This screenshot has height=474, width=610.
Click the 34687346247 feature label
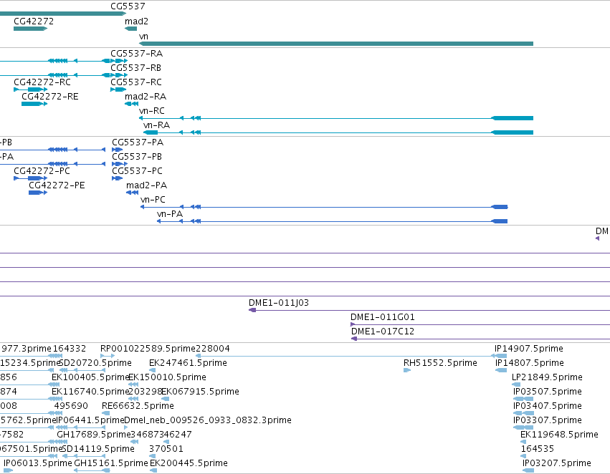pyautogui.click(x=161, y=435)
